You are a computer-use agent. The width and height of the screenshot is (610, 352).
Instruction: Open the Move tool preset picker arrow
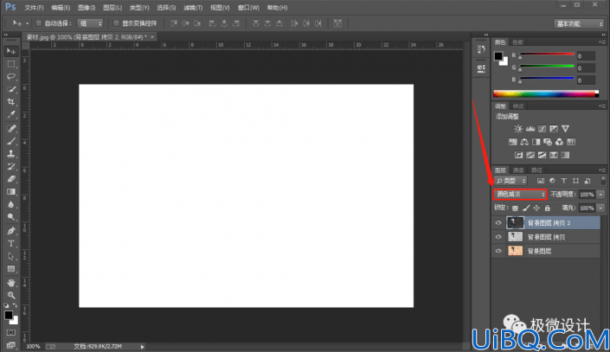click(x=27, y=23)
